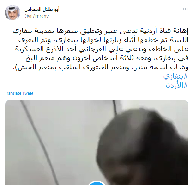Image resolution: width=193 pixels, height=185 pixels.
Task: Click the long diagonal cable in the video
Action: point(39,142)
